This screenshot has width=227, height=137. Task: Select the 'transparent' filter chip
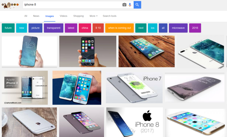(x=54, y=28)
